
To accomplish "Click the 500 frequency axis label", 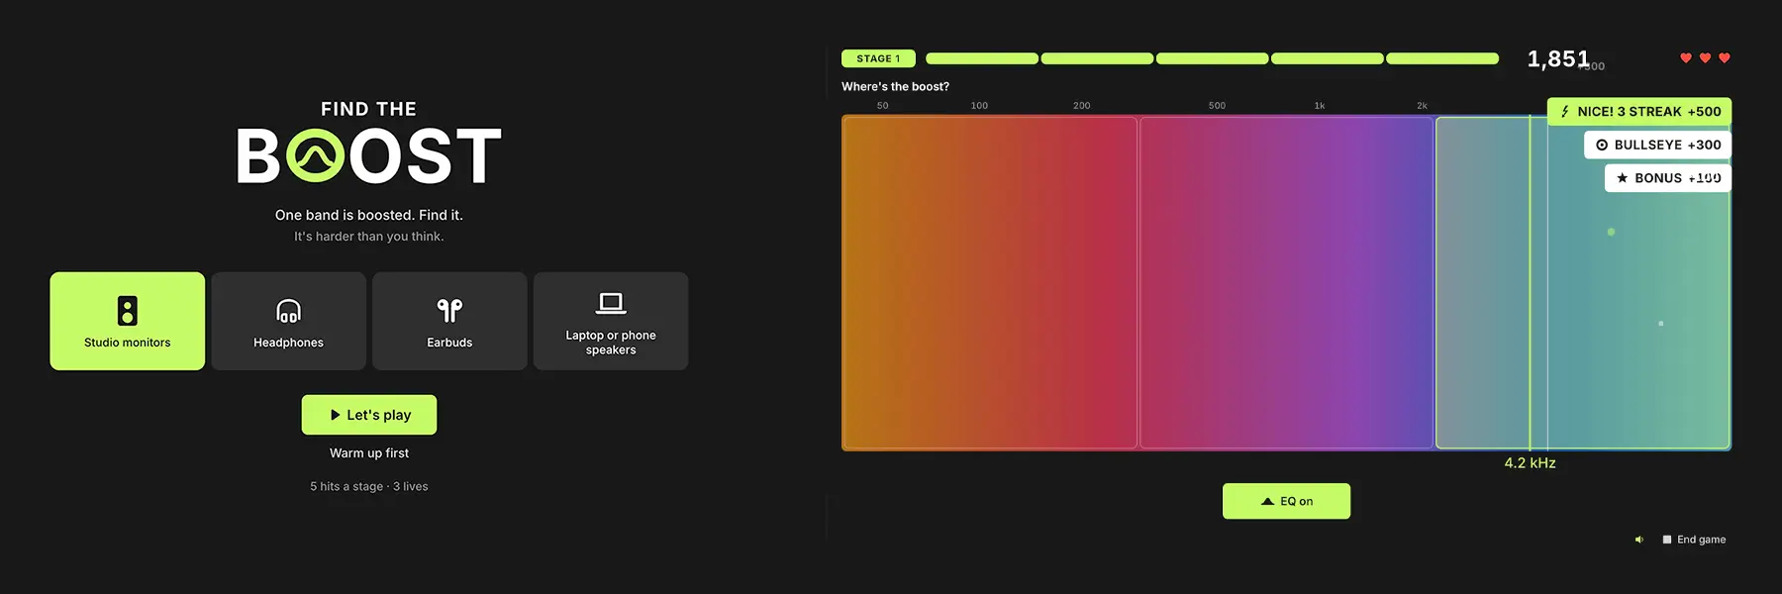I will 1217,106.
